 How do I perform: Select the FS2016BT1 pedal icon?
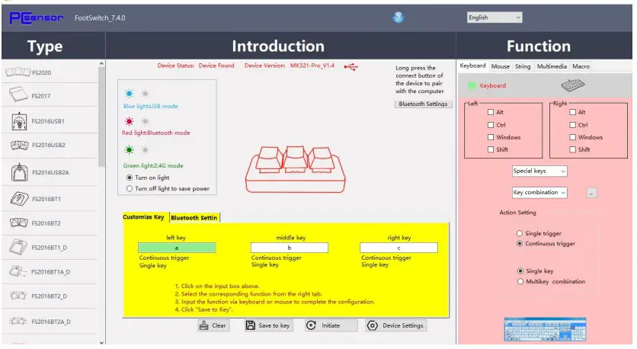click(19, 199)
